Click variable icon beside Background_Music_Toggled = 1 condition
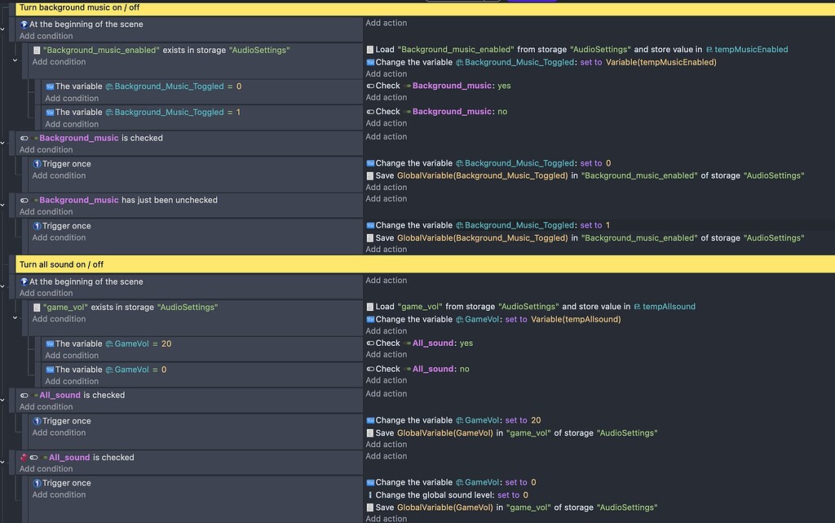The image size is (835, 523). tap(50, 113)
